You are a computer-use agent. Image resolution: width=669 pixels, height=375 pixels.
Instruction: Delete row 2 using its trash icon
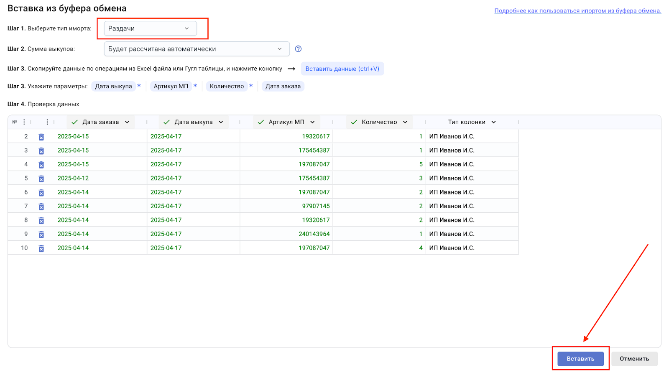click(41, 137)
